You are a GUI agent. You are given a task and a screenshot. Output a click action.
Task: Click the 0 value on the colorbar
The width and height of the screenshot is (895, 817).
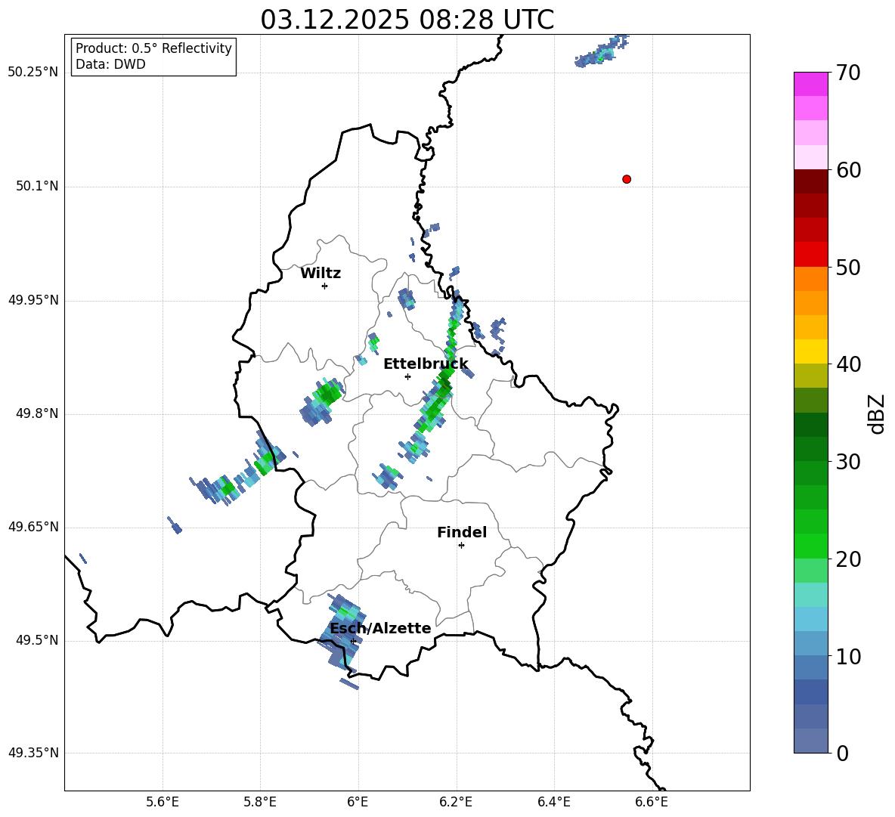tap(842, 754)
